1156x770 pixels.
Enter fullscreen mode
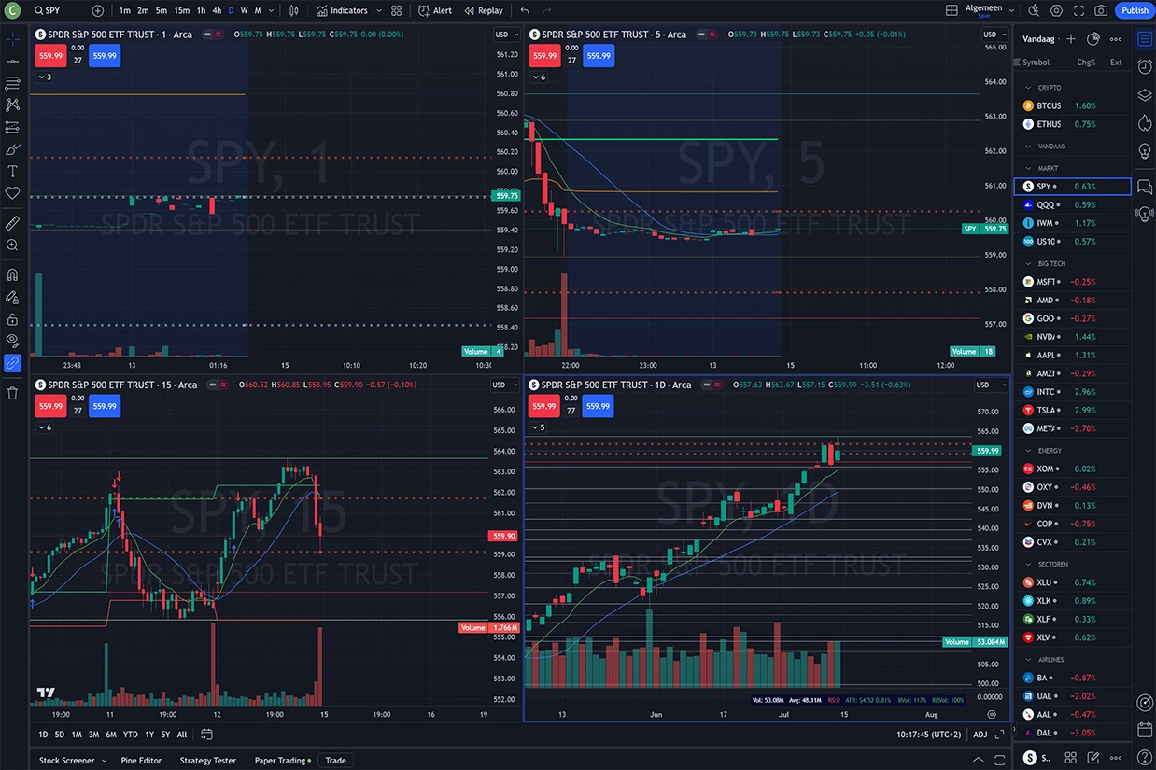click(x=1078, y=10)
